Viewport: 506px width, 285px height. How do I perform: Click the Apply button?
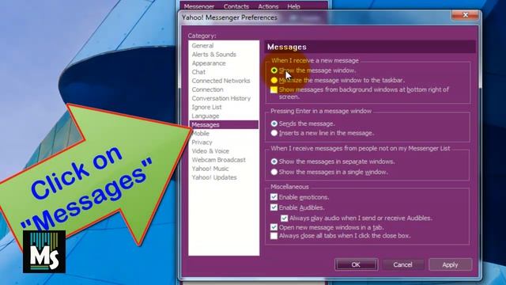(x=450, y=264)
